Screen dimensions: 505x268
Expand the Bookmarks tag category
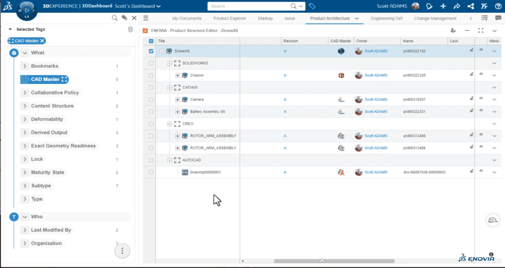[x=25, y=66]
